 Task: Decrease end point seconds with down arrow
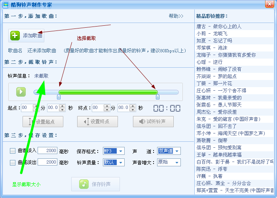pyautogui.click(x=132, y=110)
